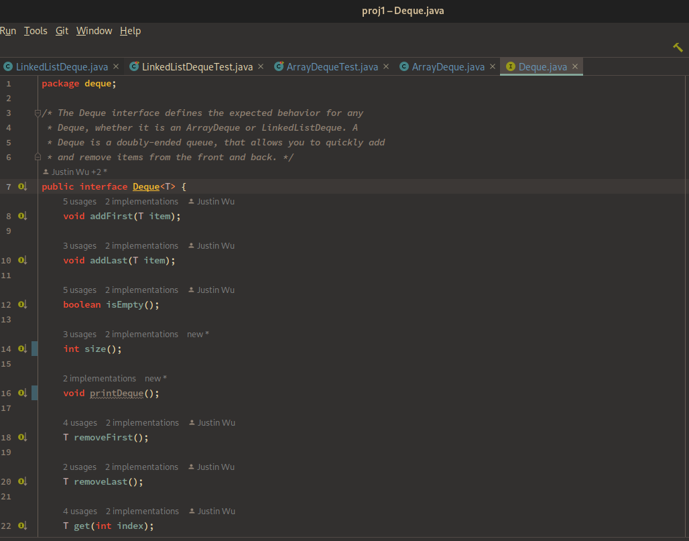Click implementation gutter icon next to isEmpty

(22, 305)
